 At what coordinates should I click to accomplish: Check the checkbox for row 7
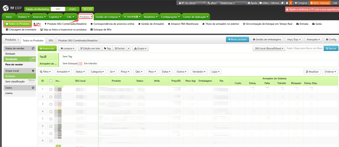(x=51, y=134)
